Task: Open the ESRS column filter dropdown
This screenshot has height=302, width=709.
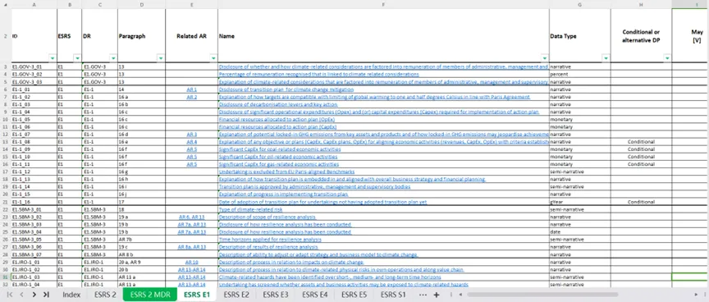Action: coord(77,58)
